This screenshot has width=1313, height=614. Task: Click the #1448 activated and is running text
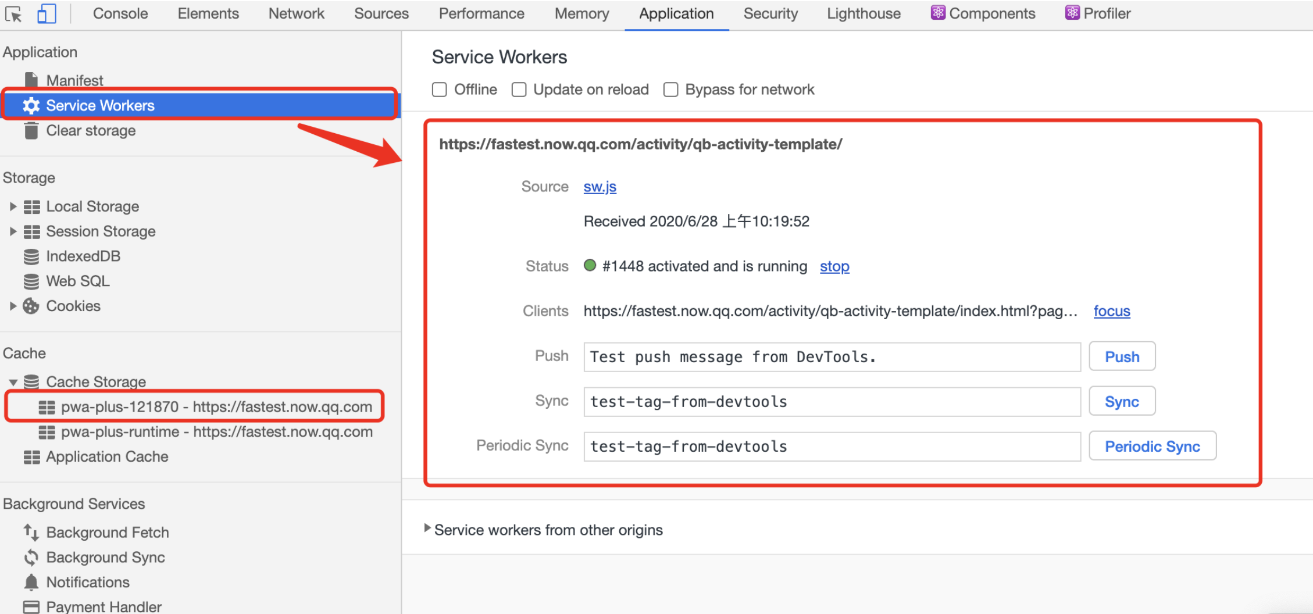coord(705,266)
